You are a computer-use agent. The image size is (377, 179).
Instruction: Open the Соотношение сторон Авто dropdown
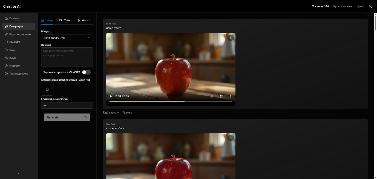[67, 105]
